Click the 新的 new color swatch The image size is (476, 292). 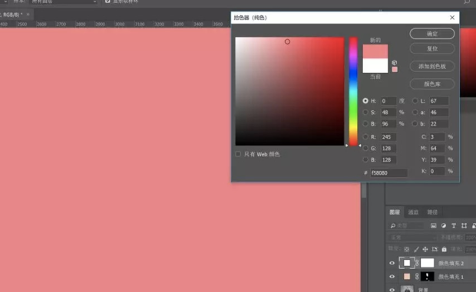375,51
